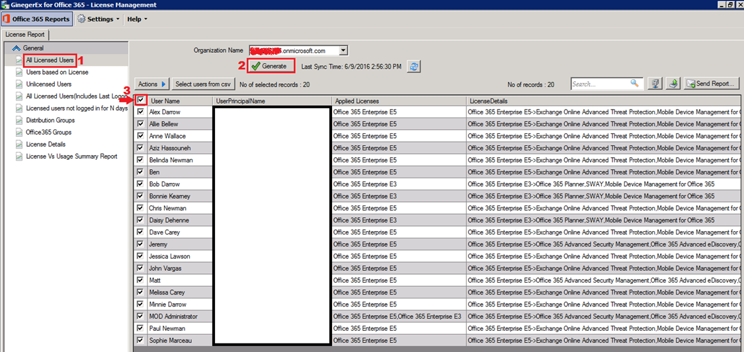Click the Office logo on Office 365 Reports

click(x=7, y=19)
